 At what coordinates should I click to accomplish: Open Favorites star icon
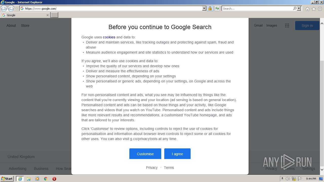coord(314,9)
